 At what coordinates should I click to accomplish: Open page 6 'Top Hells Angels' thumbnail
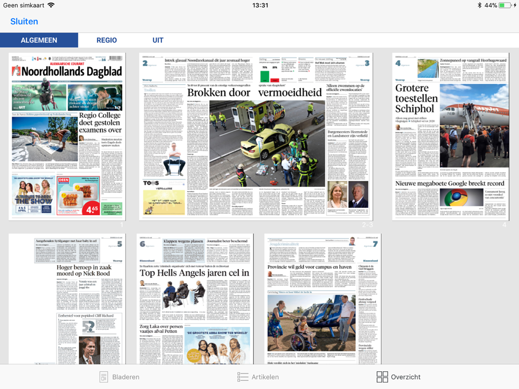pyautogui.click(x=195, y=299)
